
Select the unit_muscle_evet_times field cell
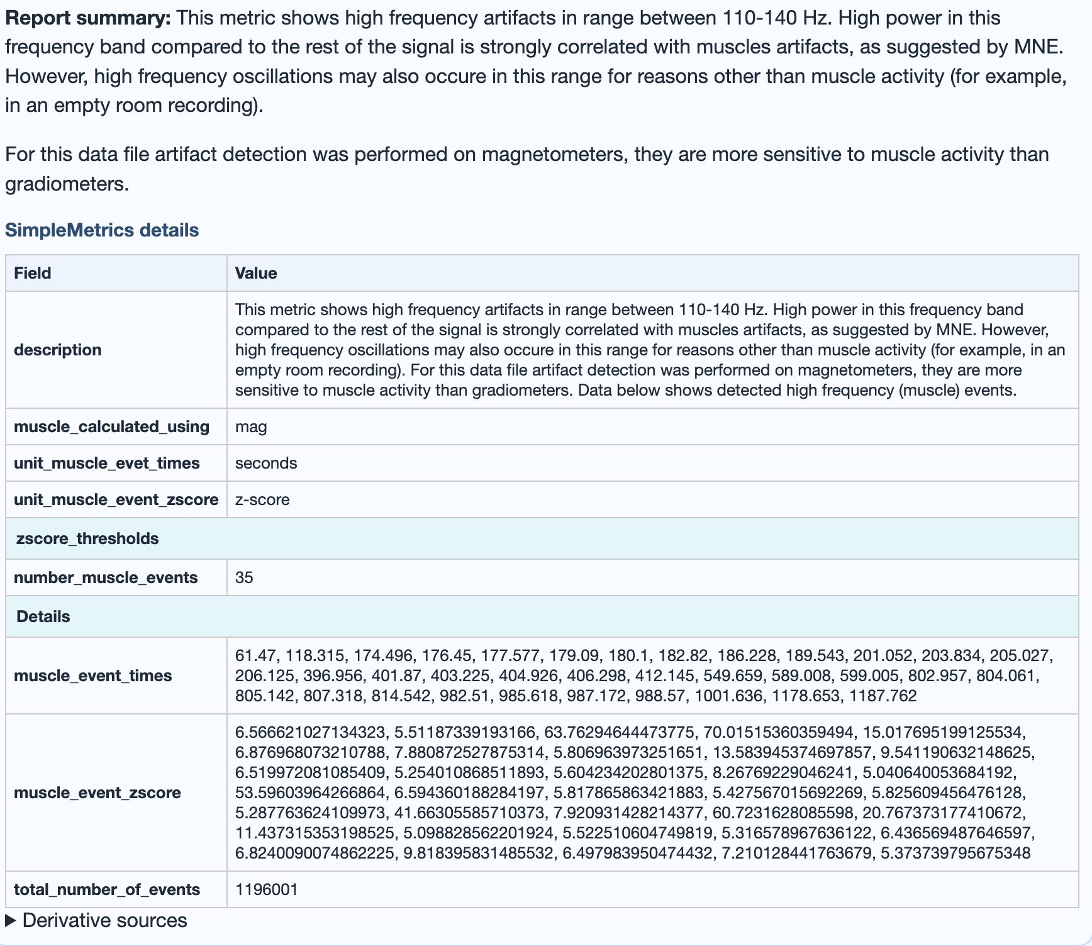click(116, 463)
